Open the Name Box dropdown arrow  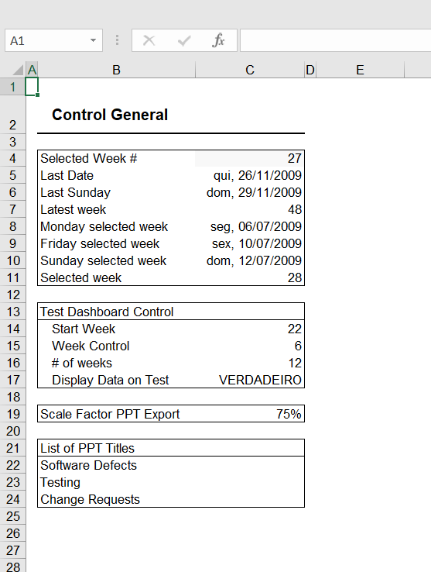point(94,40)
